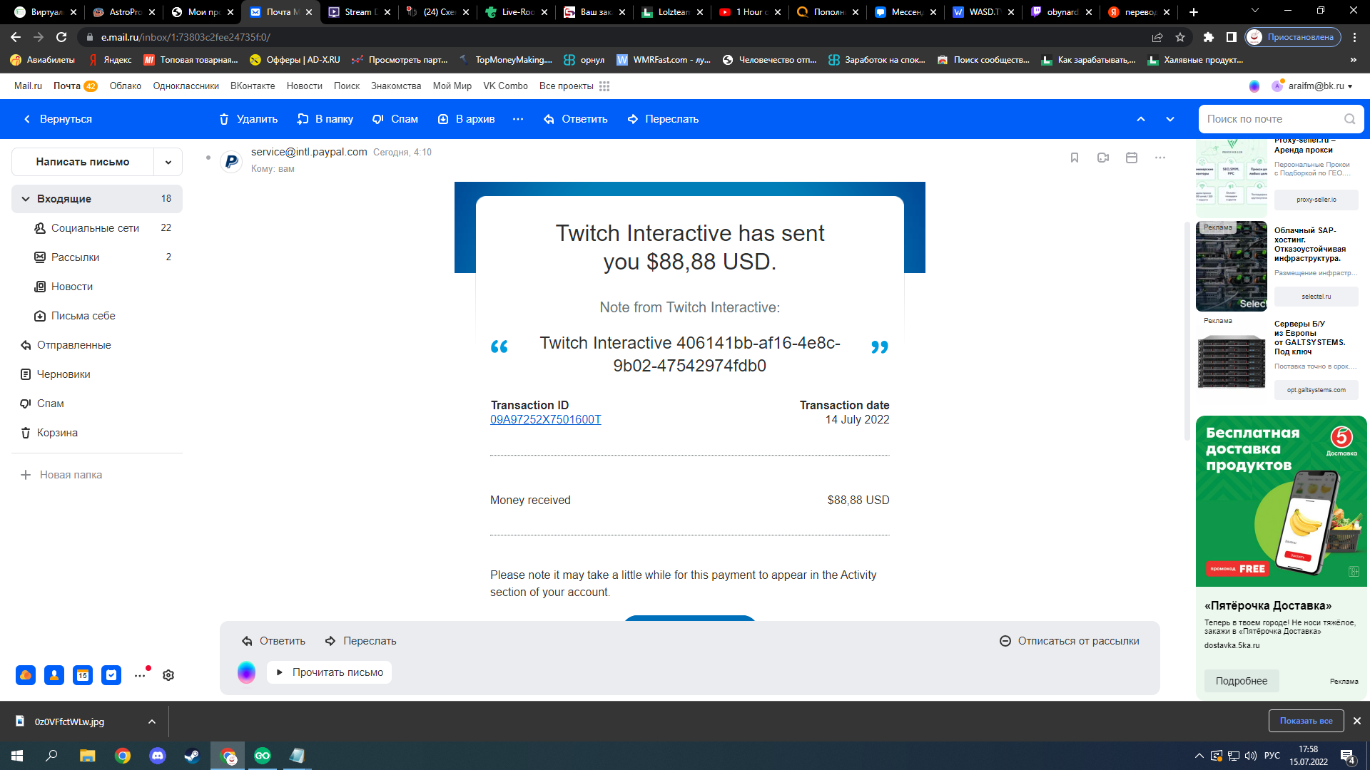Open Discord from the Windows taskbar
This screenshot has width=1370, height=770.
157,756
